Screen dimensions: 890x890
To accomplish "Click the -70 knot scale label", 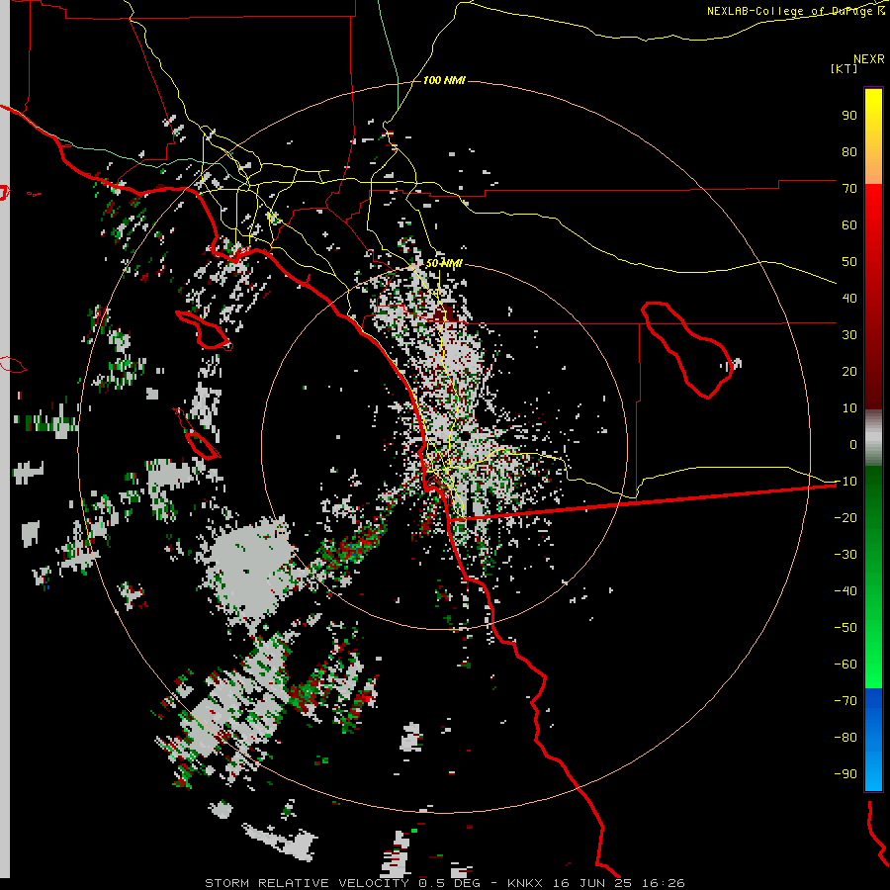I will (x=845, y=701).
